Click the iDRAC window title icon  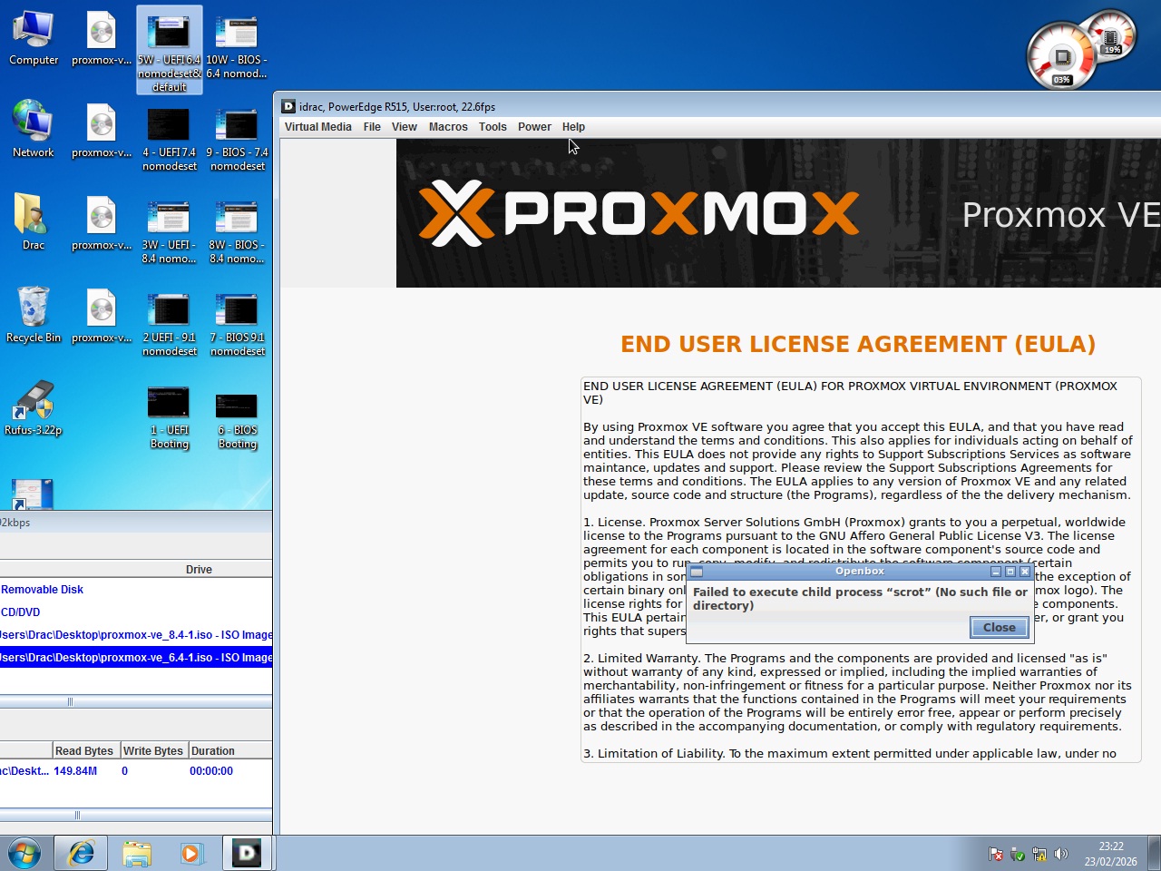click(288, 106)
